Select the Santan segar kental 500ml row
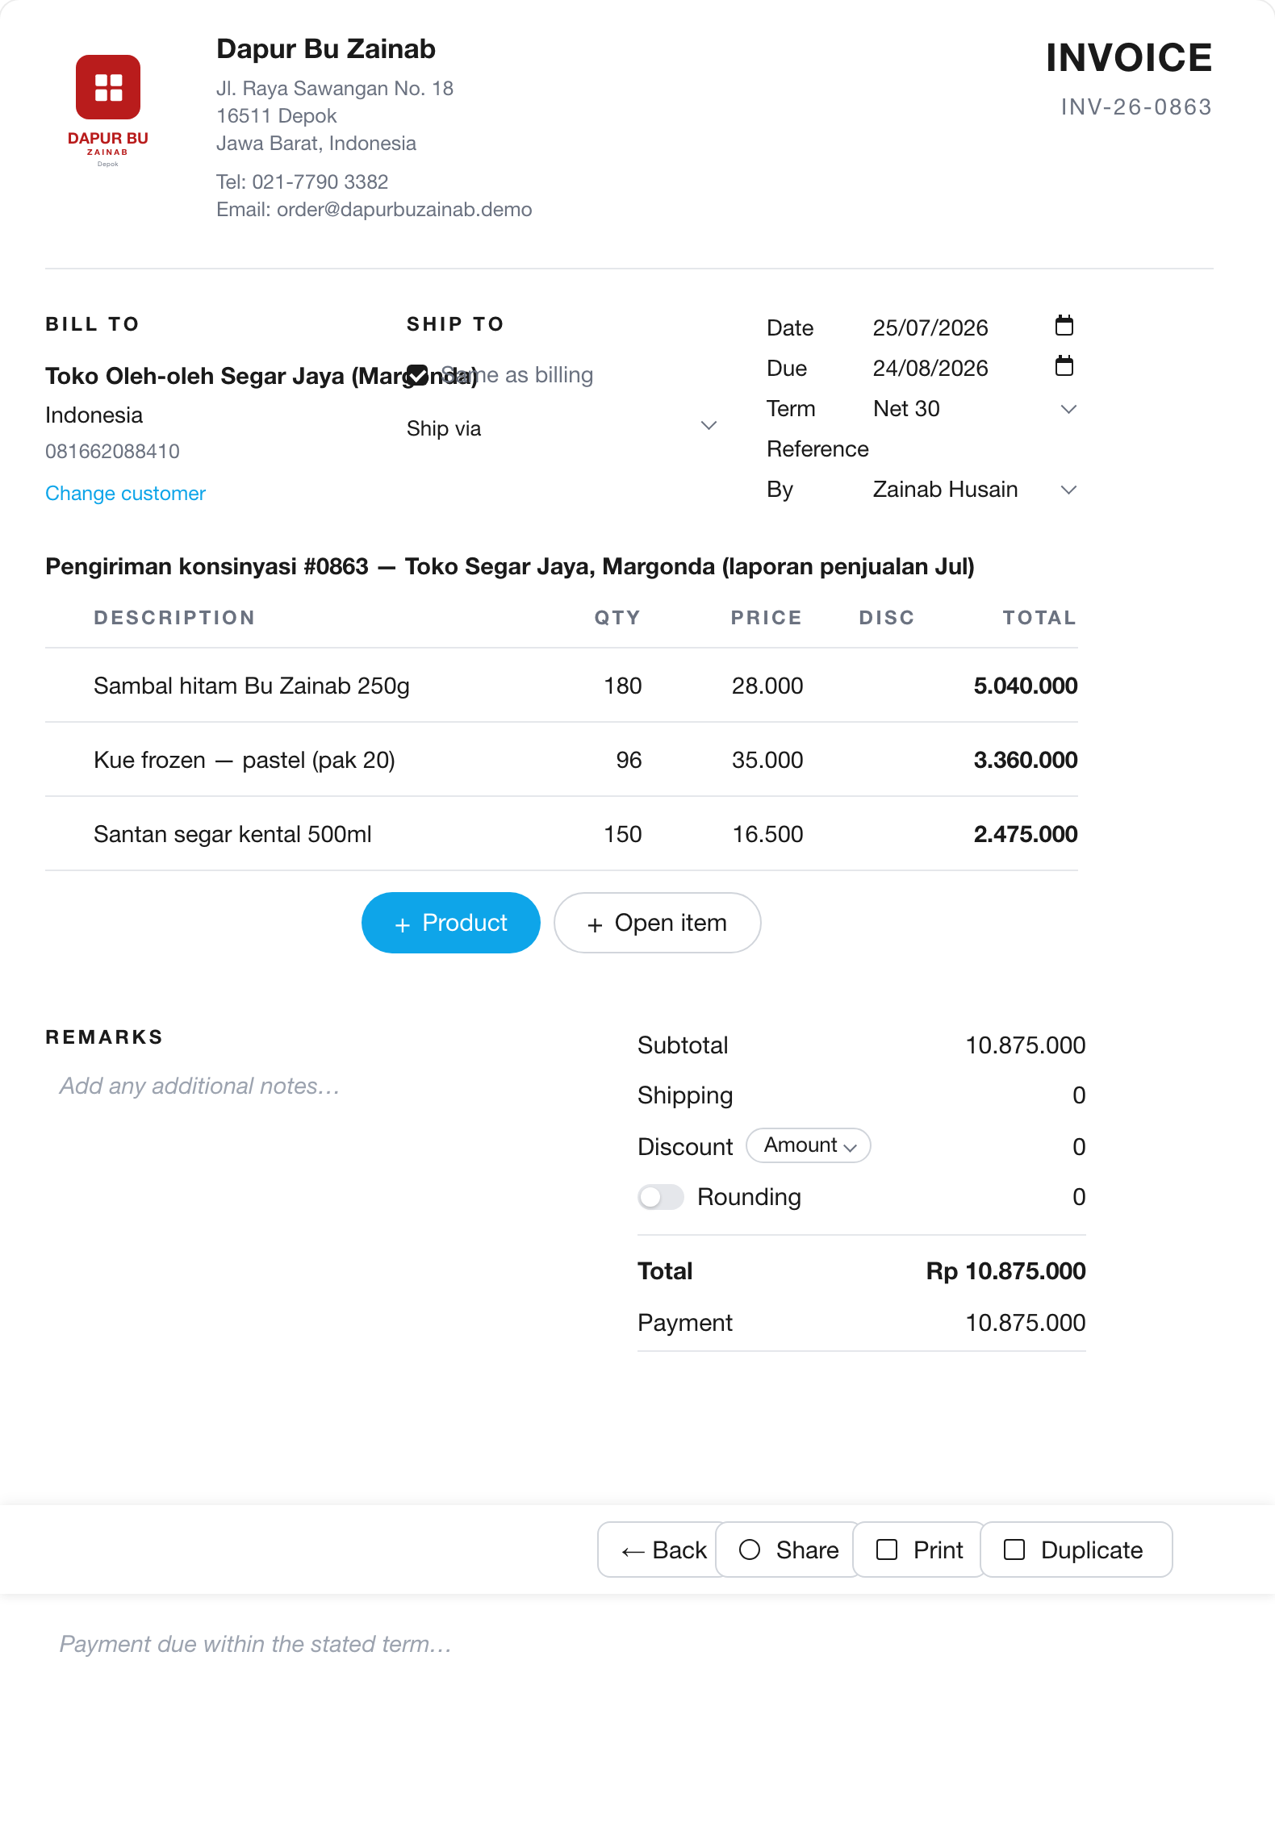The image size is (1275, 1831). coord(562,834)
